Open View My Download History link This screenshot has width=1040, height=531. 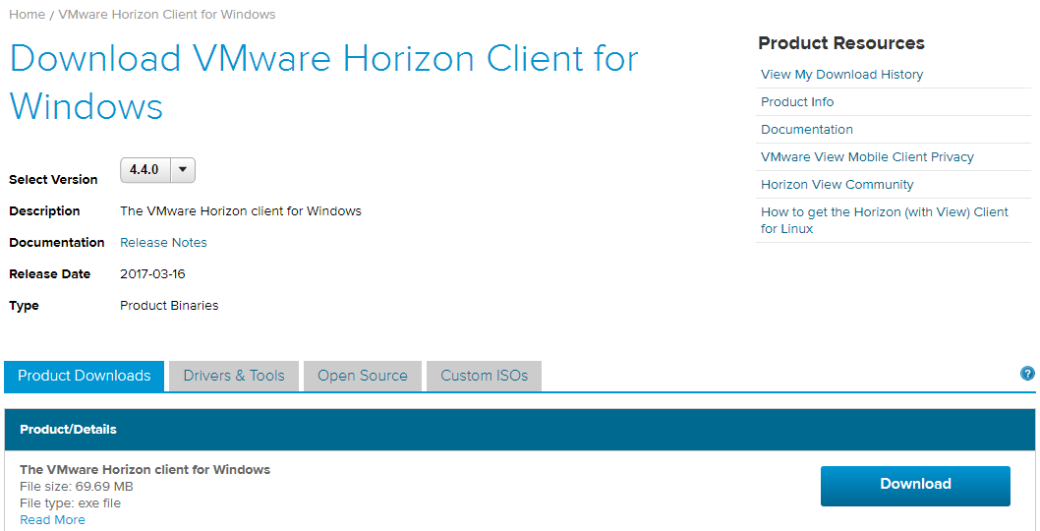click(x=841, y=75)
